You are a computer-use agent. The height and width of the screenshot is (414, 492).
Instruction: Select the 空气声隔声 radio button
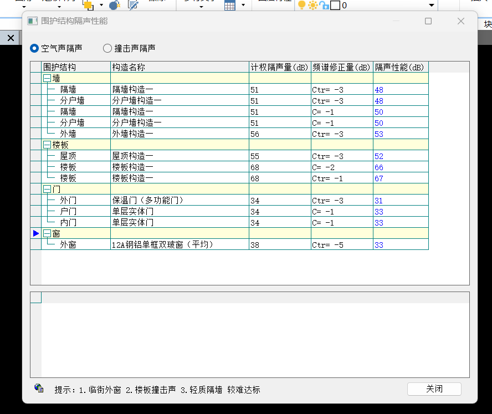coord(35,48)
